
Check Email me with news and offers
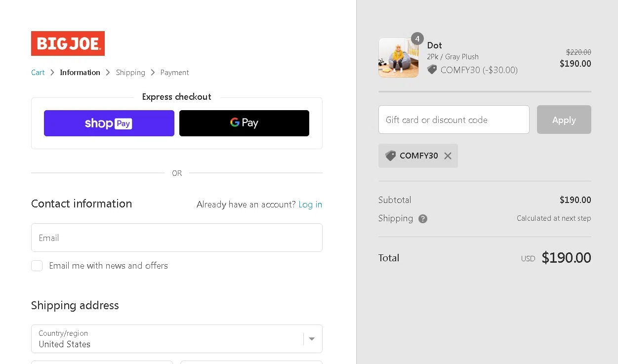(x=37, y=266)
